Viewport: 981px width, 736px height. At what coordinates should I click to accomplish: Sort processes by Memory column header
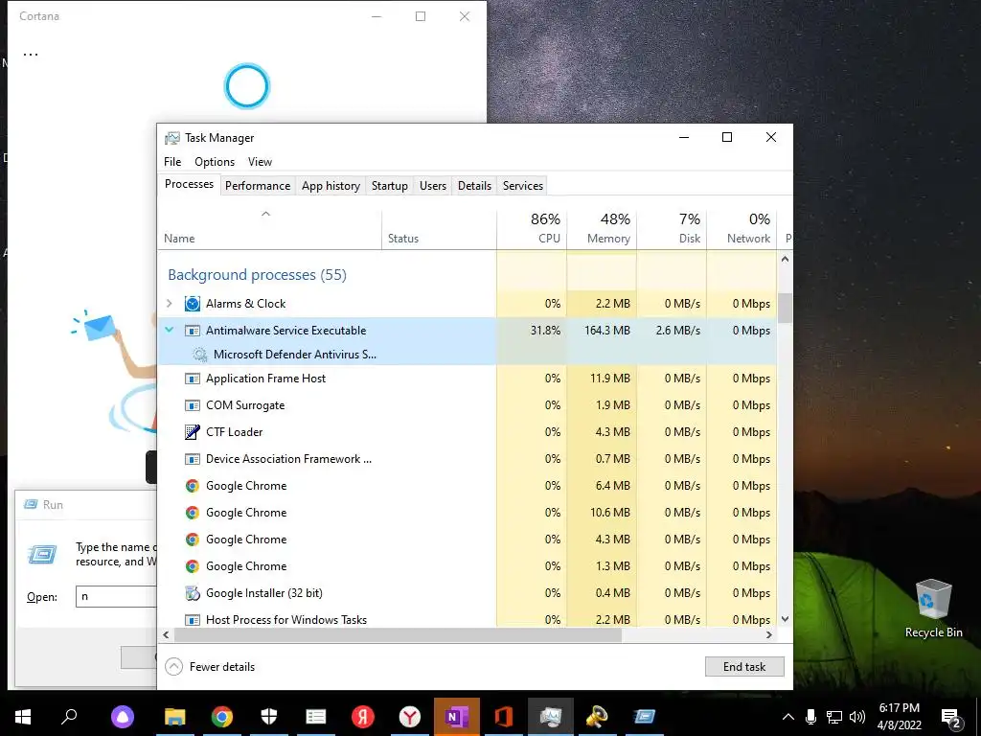pos(602,229)
